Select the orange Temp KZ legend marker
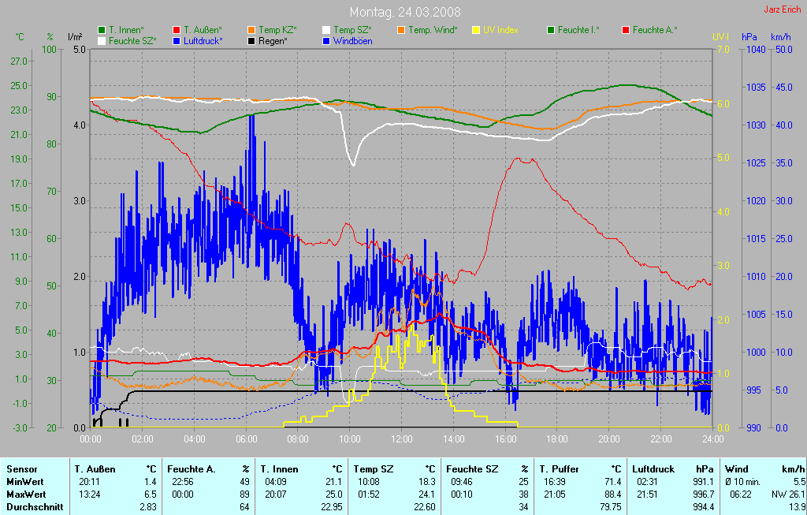Screen dimensions: 807x515 251,30
